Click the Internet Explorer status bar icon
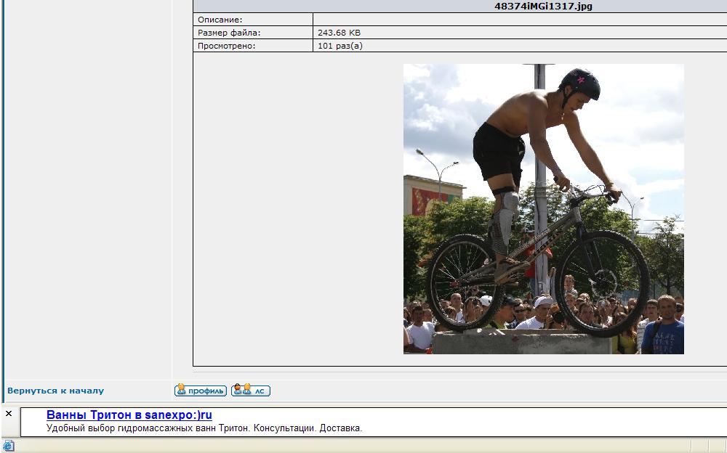Image resolution: width=727 pixels, height=453 pixels. 8,446
